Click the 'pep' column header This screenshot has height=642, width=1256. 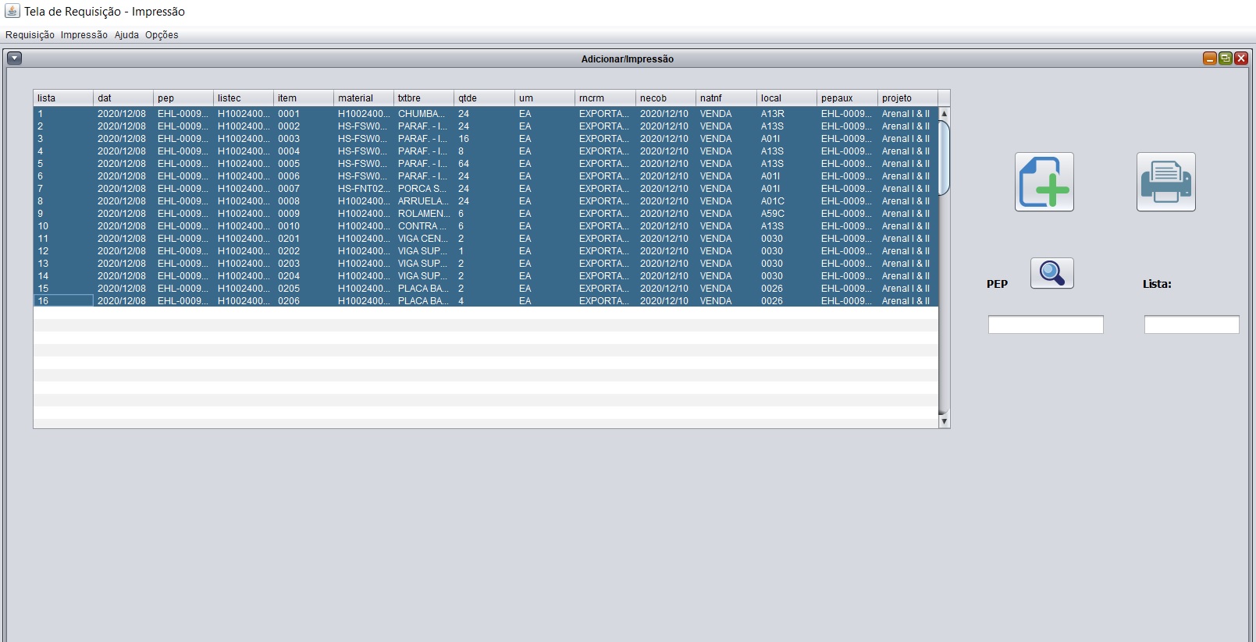[x=183, y=98]
